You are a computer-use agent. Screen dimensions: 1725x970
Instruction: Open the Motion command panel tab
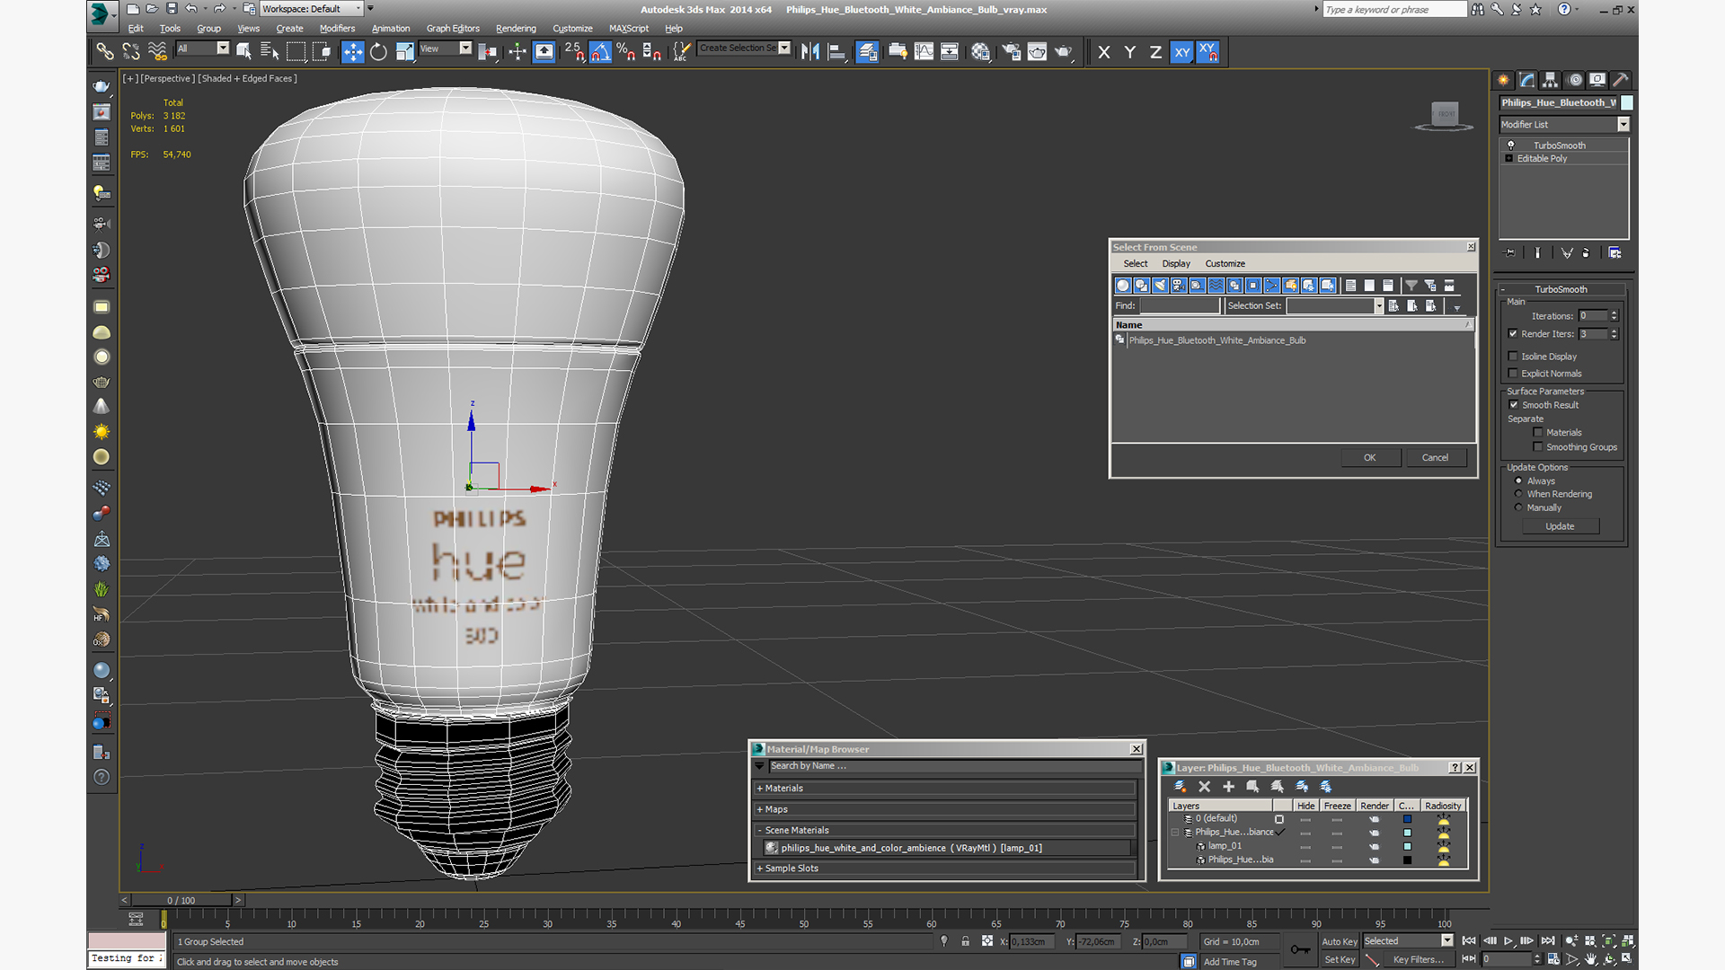(x=1574, y=80)
